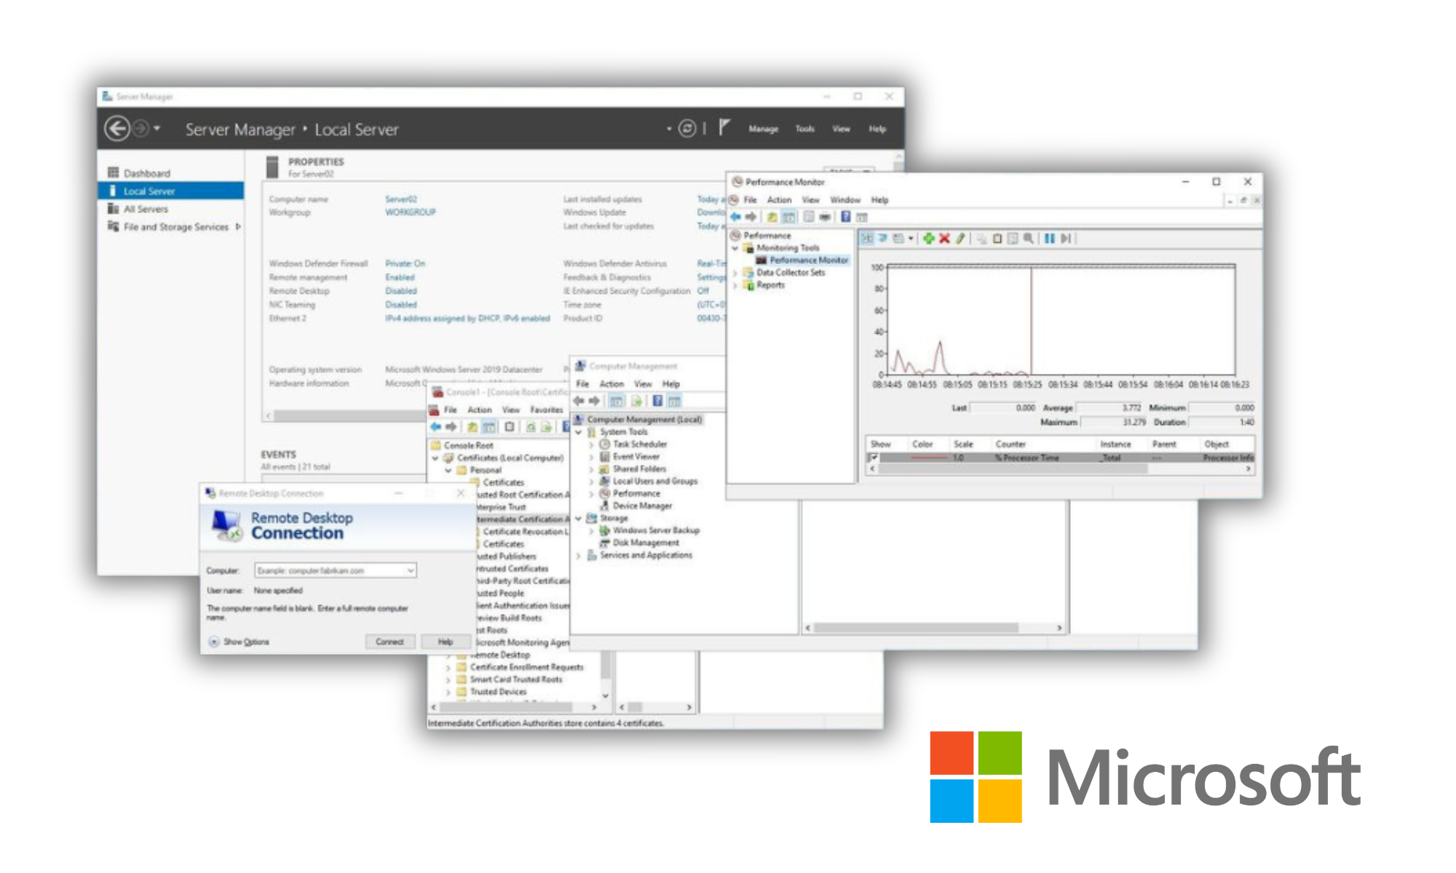Open the Tools menu in Server Manager
1456x873 pixels.
[x=804, y=129]
